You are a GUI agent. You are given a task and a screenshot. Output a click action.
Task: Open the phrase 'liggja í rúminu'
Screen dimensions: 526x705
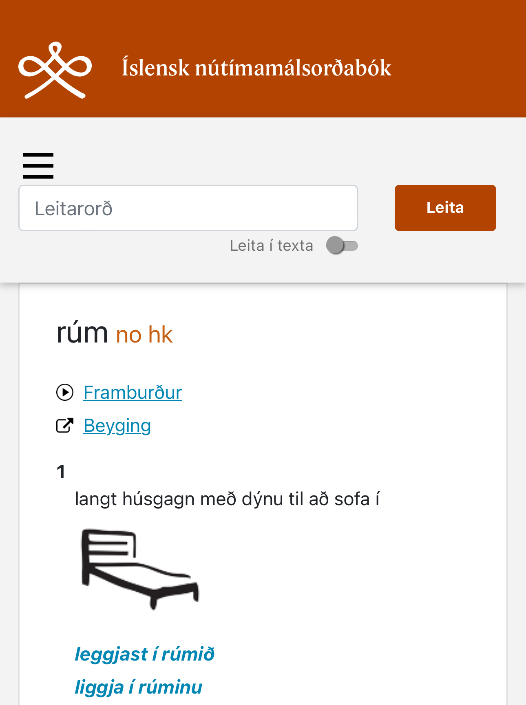pyautogui.click(x=138, y=687)
